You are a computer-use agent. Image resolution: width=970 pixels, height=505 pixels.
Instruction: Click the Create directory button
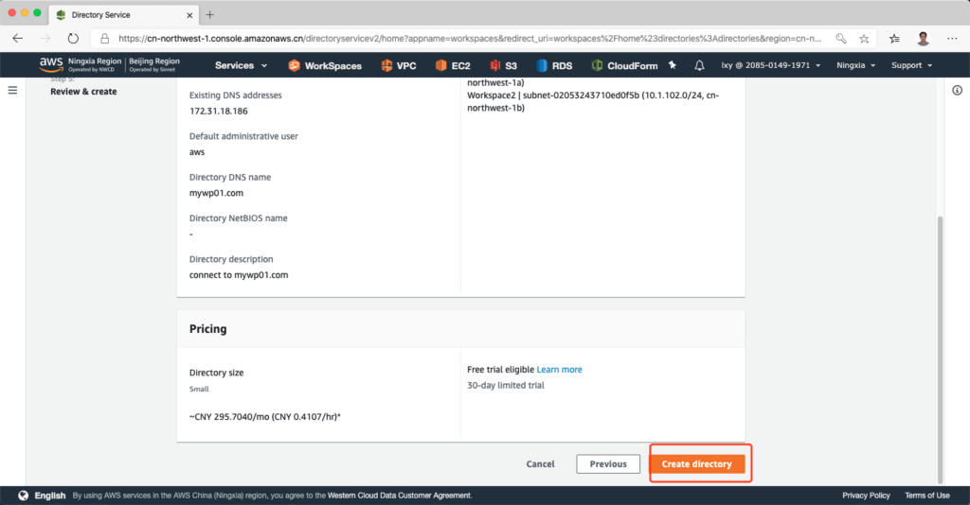coord(697,464)
